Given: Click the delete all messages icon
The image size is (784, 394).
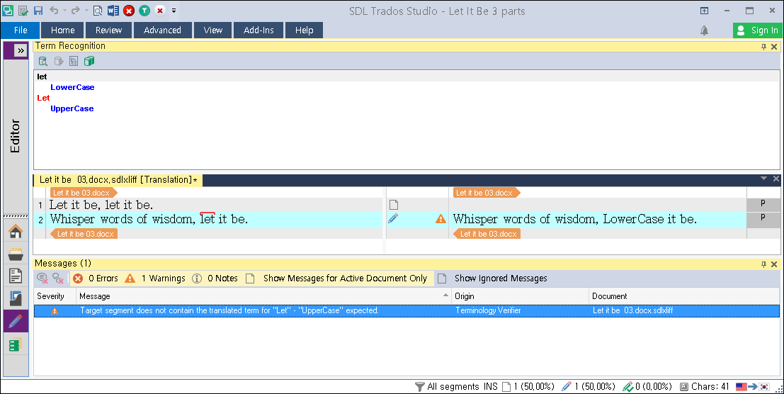Looking at the screenshot, I should click(x=58, y=278).
